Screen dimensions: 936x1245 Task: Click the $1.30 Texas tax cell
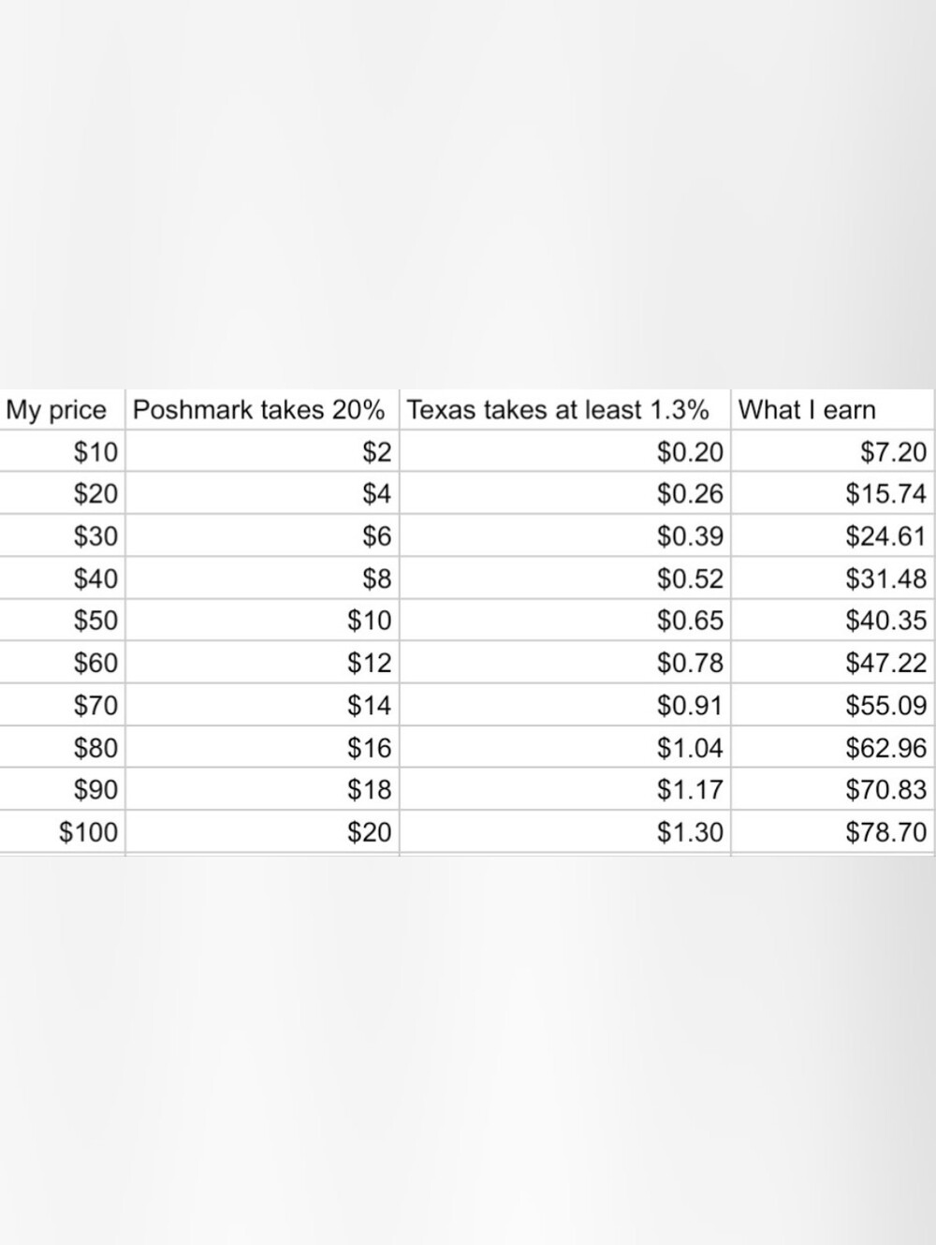click(564, 831)
